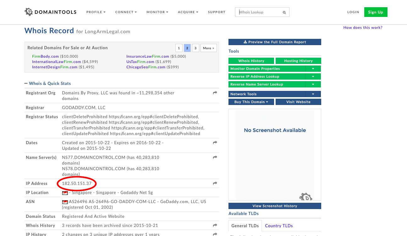Click the 'Domains By Proxy, LLC' registrant text

click(85, 93)
